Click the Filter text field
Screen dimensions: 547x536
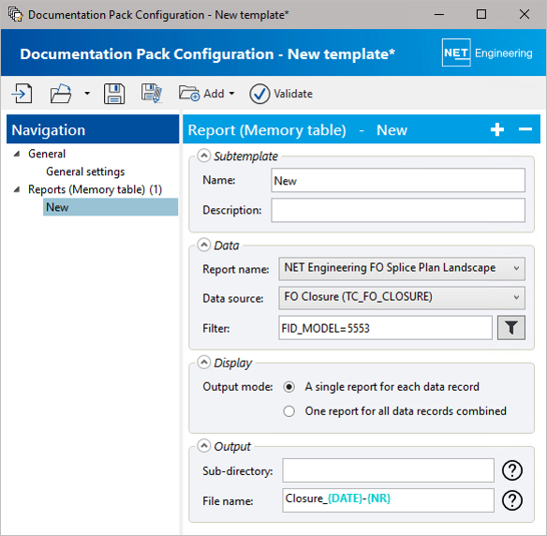point(385,328)
